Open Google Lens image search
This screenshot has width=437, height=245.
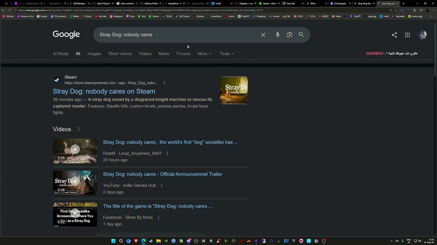(290, 35)
